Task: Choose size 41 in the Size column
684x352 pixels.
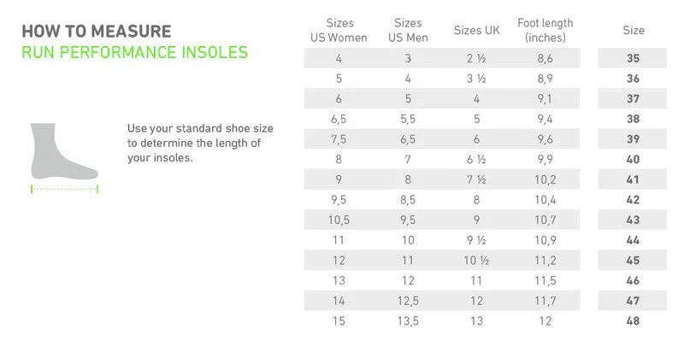Action: coord(634,179)
